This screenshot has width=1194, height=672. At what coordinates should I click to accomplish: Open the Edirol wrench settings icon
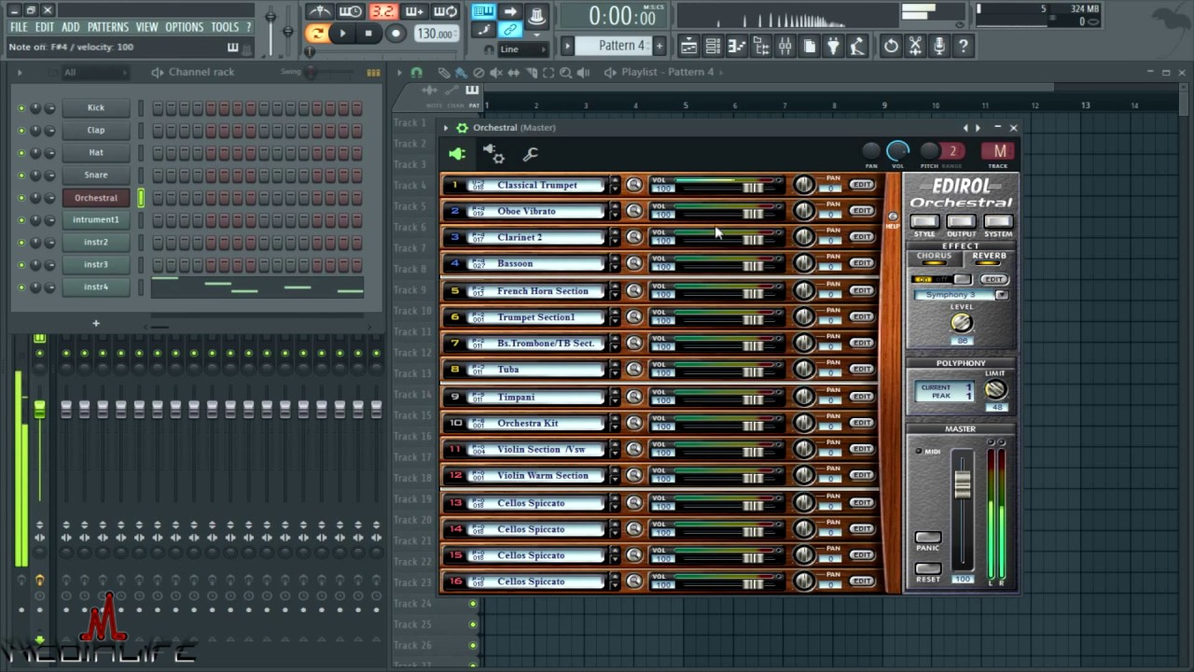click(530, 154)
